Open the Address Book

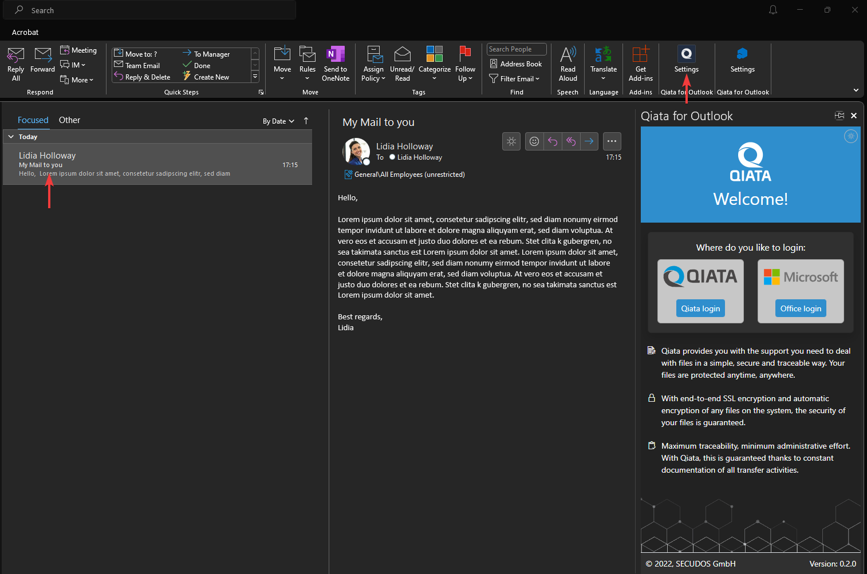coord(515,64)
